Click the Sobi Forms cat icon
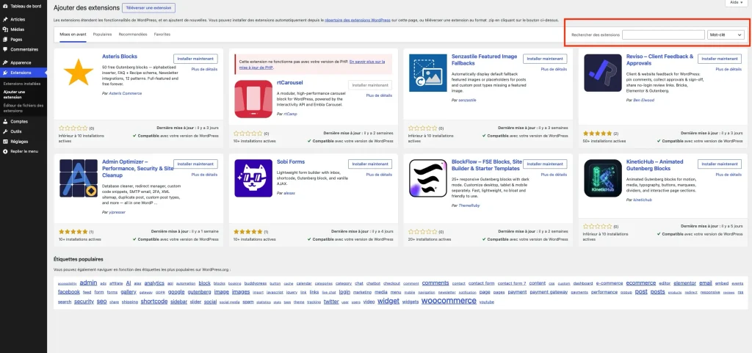The height and width of the screenshot is (353, 752). click(253, 178)
